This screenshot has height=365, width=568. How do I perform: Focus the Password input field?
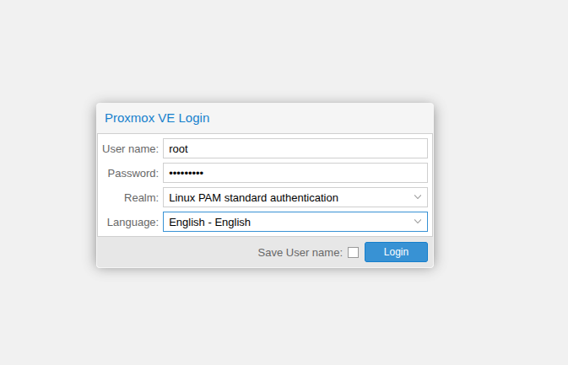tap(295, 173)
